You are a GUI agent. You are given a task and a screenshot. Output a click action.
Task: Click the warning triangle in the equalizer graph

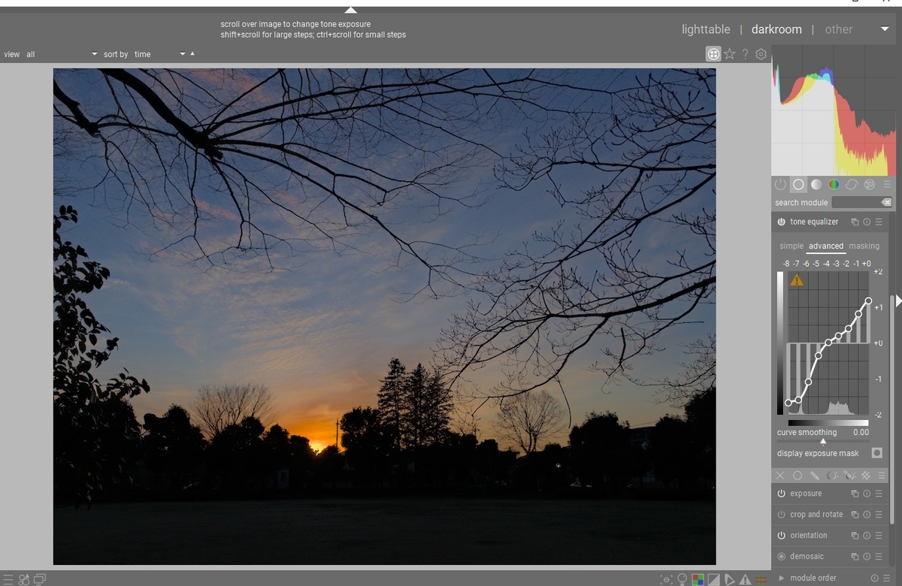coord(797,280)
